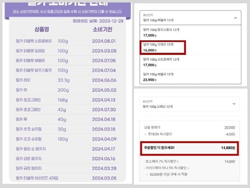This screenshot has width=250, height=188.
Task: Click '30,000원 이상 구매 시 적용' note
Action: pyautogui.click(x=168, y=174)
